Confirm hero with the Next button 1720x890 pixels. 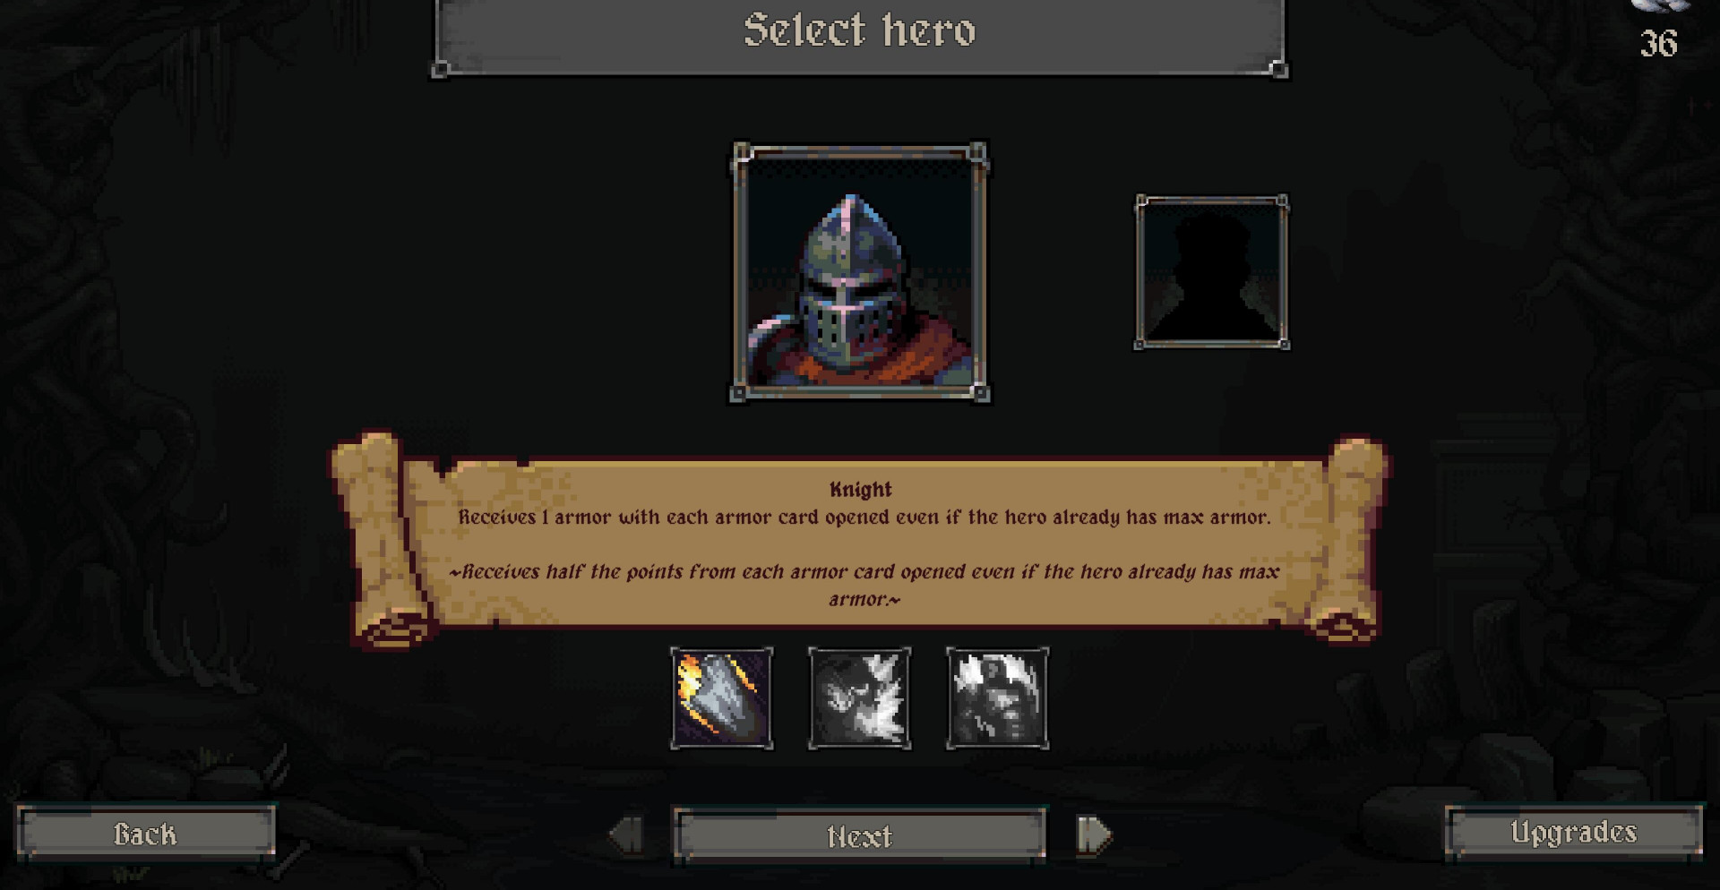[859, 835]
